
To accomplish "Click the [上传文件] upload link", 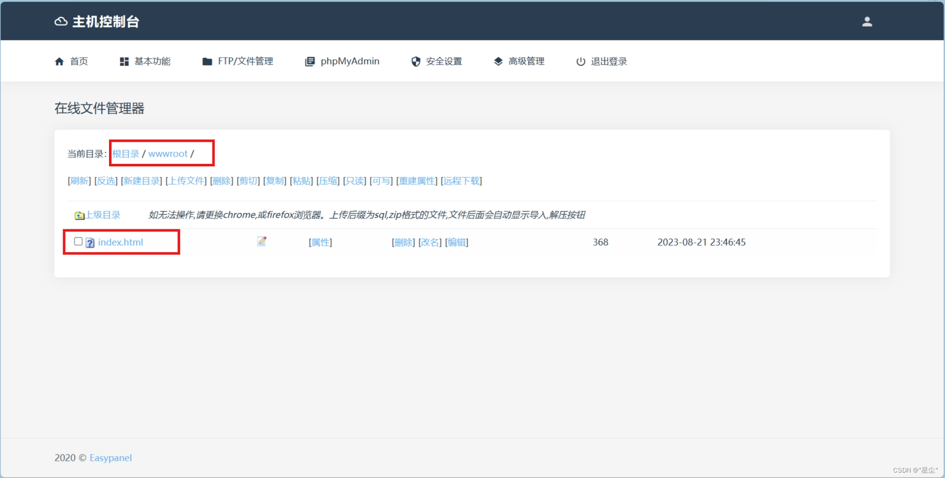I will [x=186, y=181].
